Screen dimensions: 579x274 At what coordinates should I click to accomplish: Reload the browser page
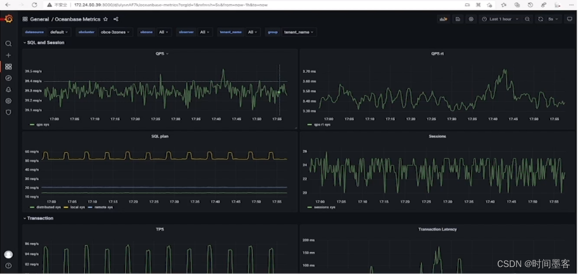coord(34,5)
